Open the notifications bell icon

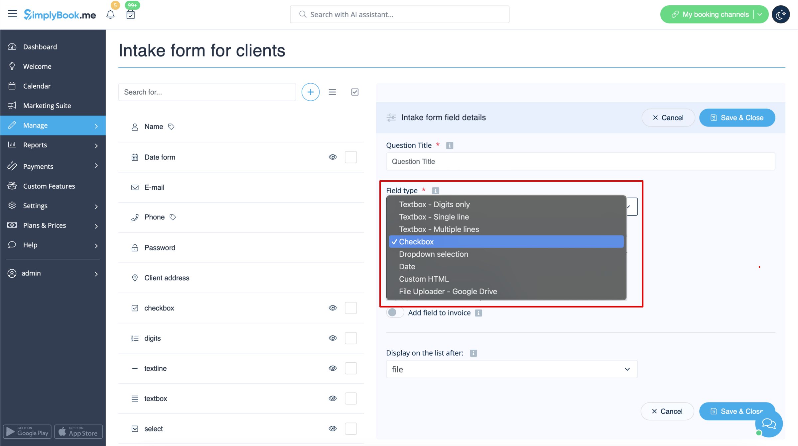(x=110, y=14)
